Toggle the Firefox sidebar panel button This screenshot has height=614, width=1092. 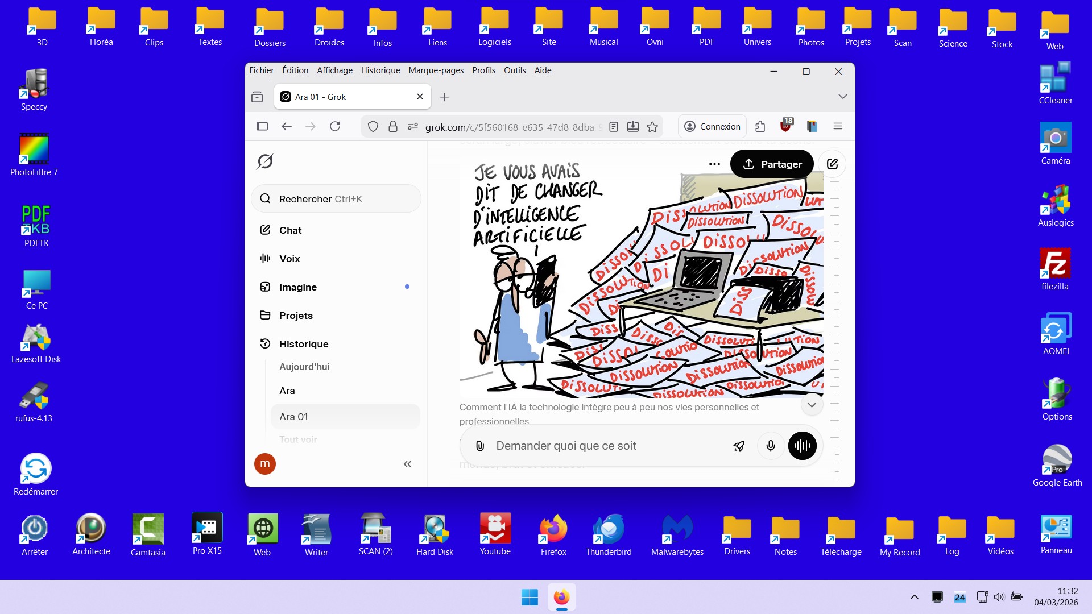coord(262,127)
